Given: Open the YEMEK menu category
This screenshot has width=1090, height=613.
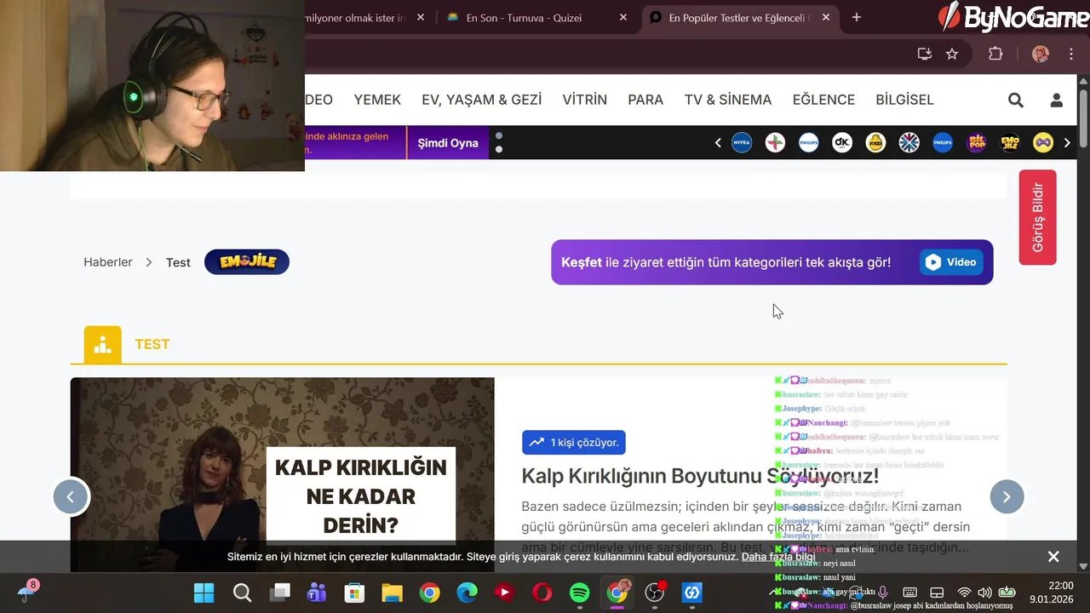Looking at the screenshot, I should tap(377, 100).
